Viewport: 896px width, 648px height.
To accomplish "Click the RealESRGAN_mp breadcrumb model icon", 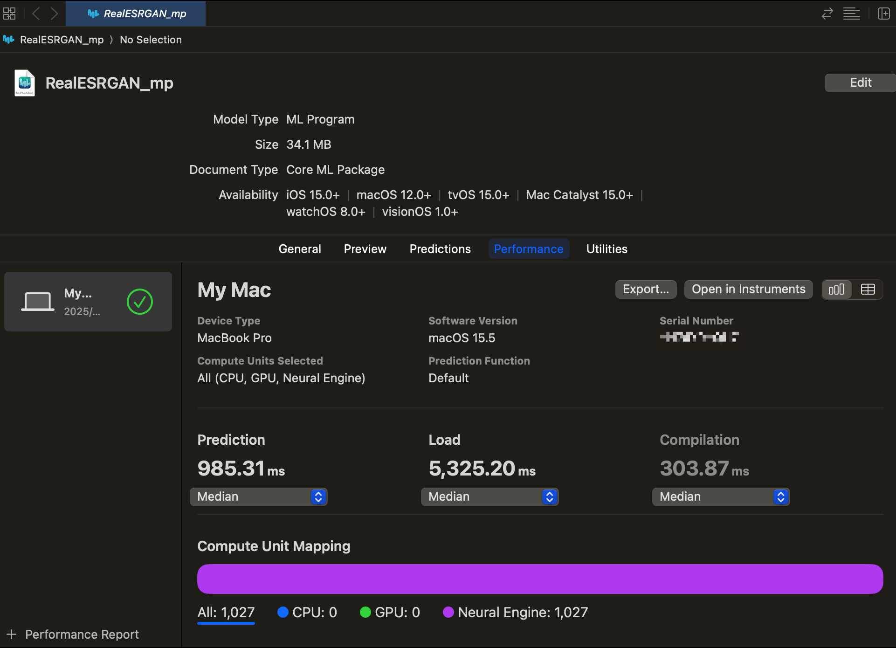I will (9, 40).
